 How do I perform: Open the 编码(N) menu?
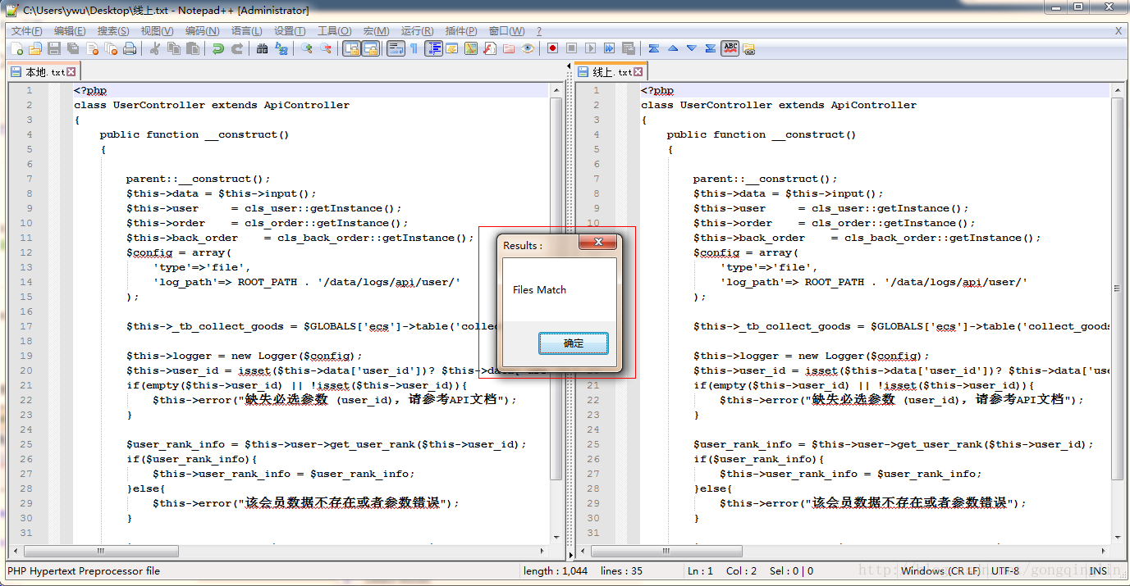[x=202, y=31]
